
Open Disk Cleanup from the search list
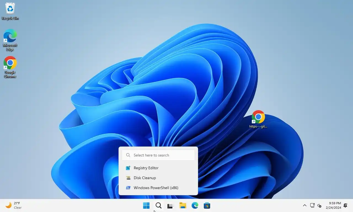(158, 178)
